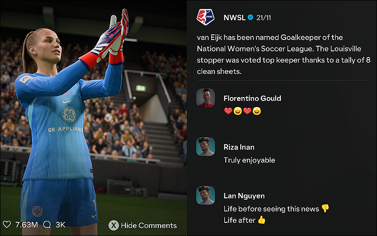
Task: Select the Hide Comments label
Action: (149, 226)
